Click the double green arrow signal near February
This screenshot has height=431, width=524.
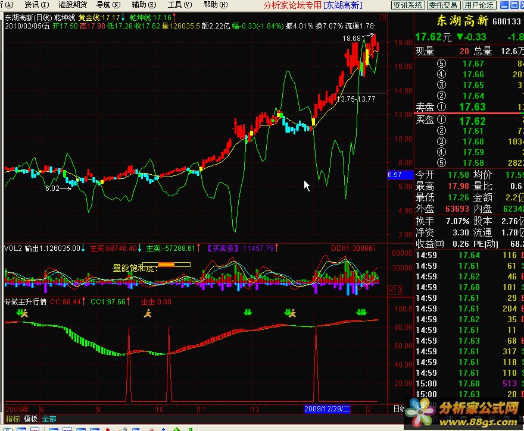tap(361, 312)
